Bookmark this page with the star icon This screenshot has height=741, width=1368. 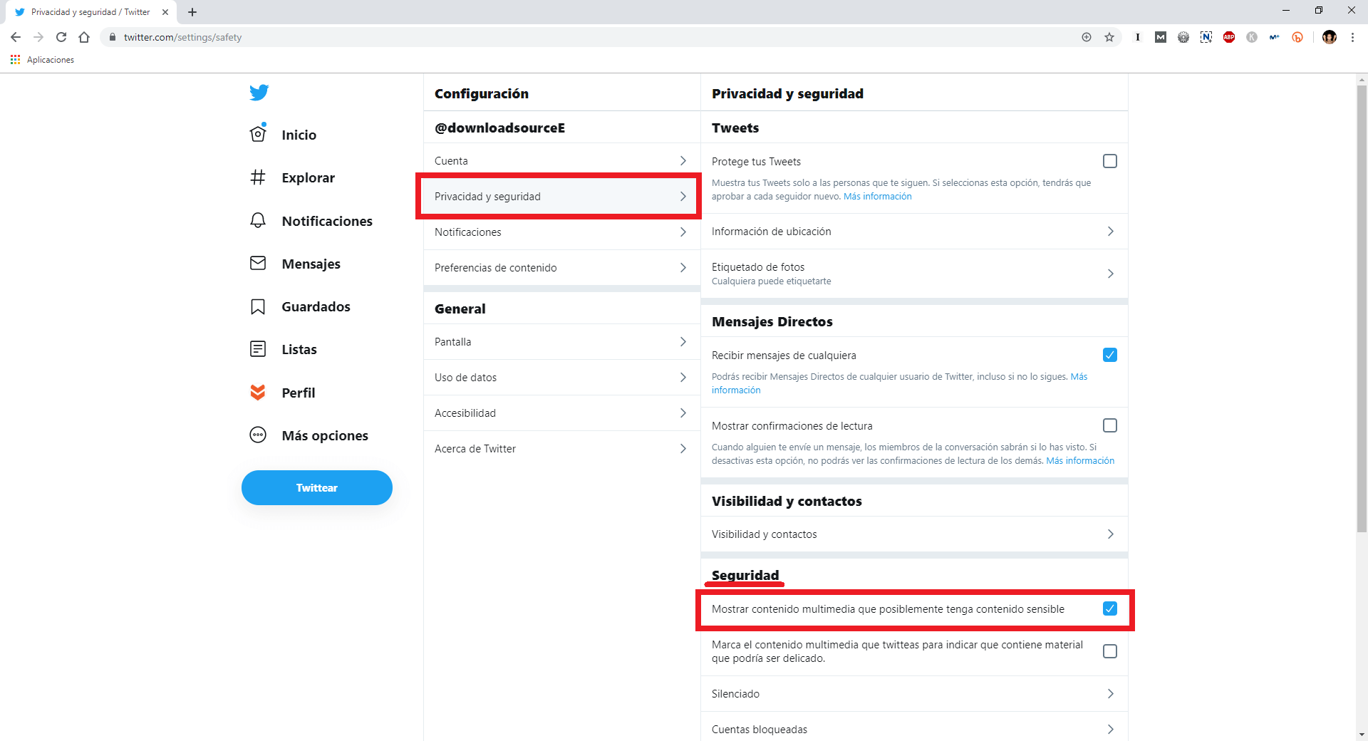[x=1109, y=37]
